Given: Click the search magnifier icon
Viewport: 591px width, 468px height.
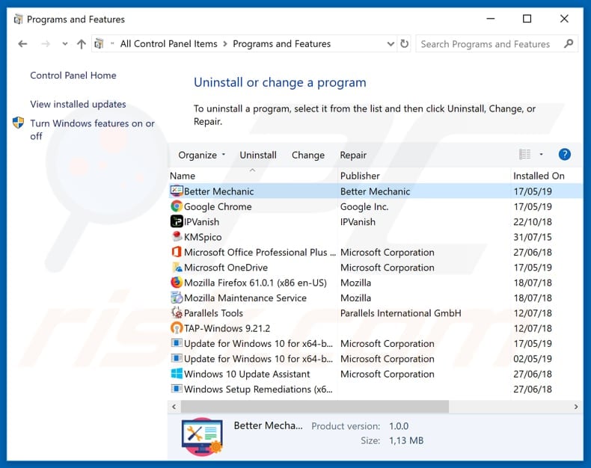Looking at the screenshot, I should coord(569,43).
